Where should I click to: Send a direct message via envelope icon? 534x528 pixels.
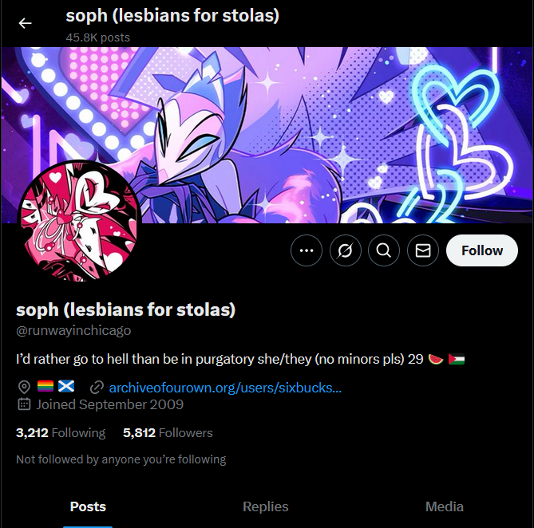(x=423, y=250)
